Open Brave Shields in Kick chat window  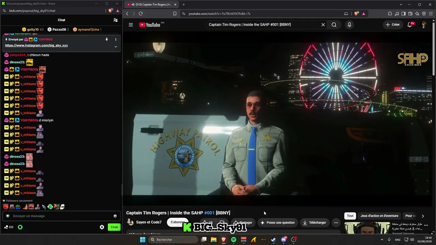point(110,11)
